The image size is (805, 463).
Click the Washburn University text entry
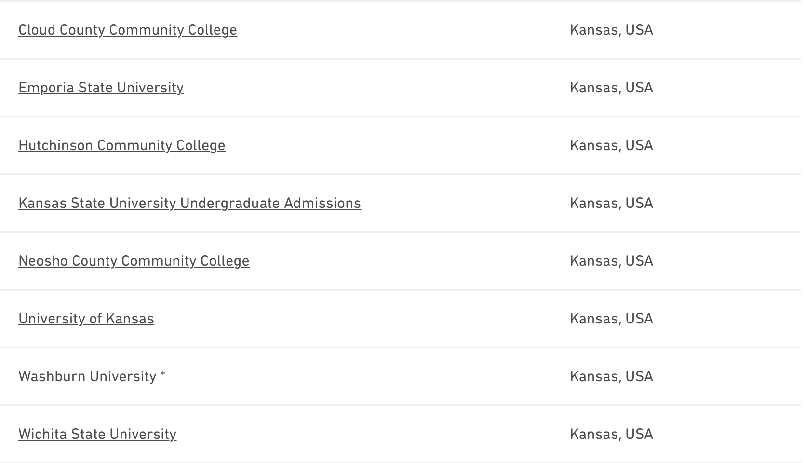87,376
